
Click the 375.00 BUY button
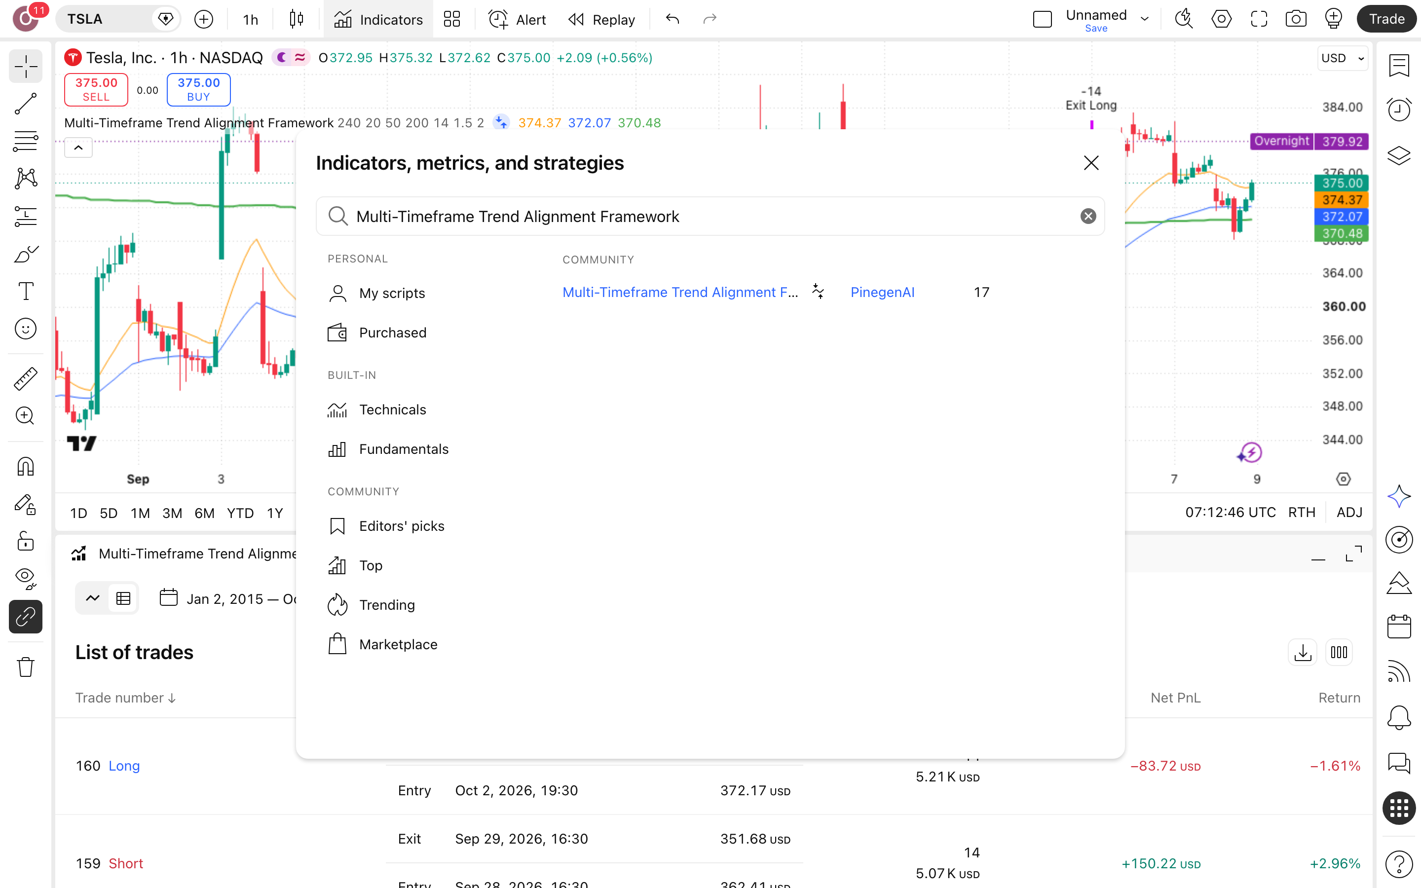coord(198,89)
